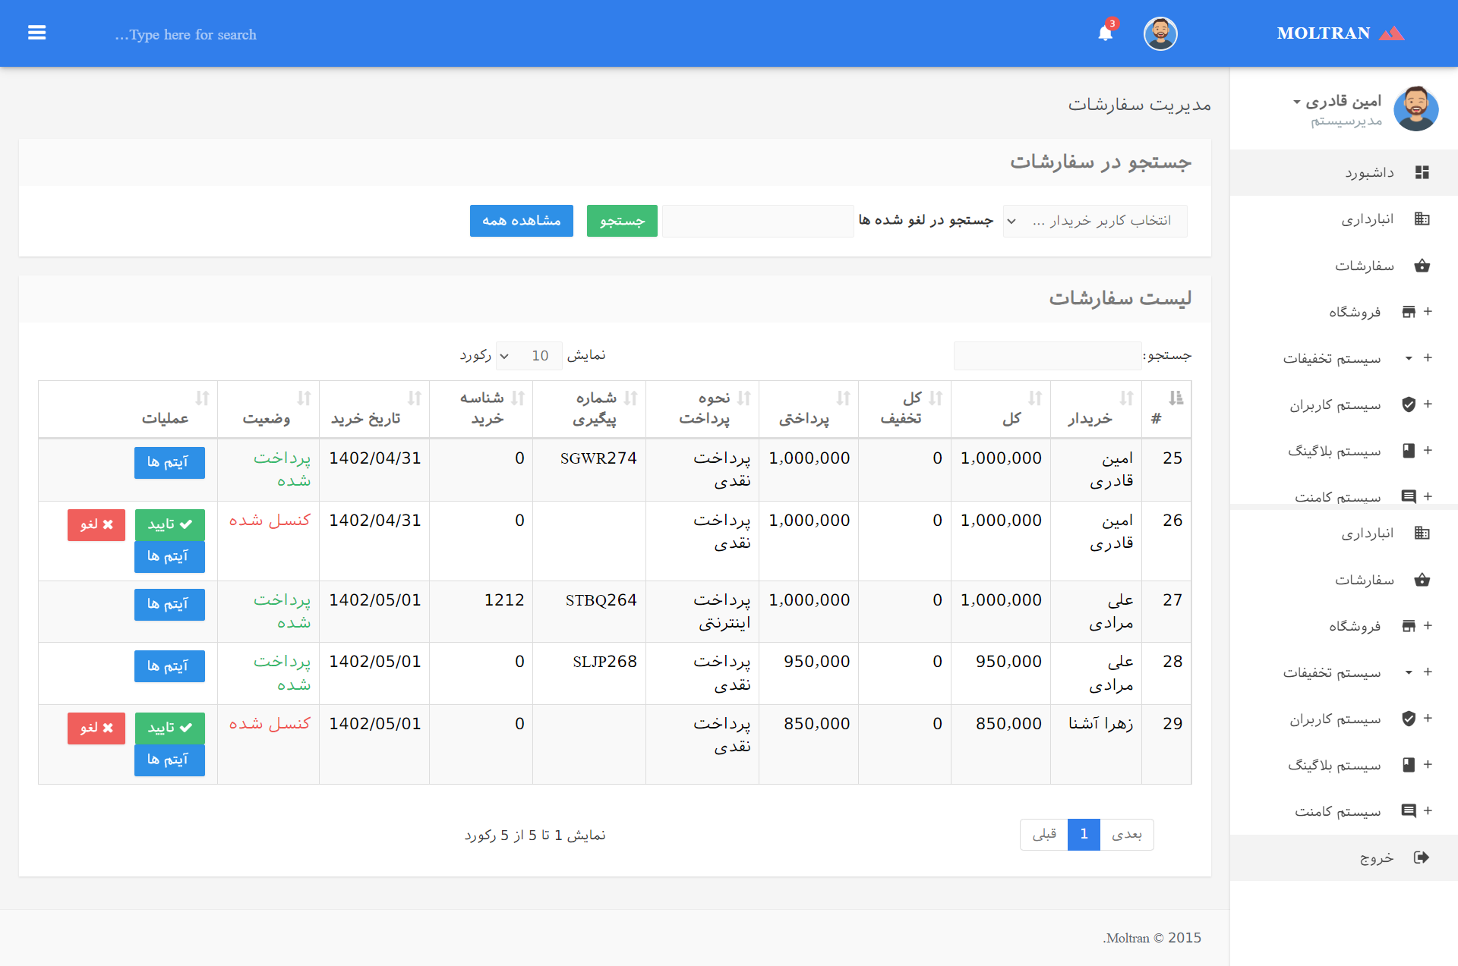Screen dimensions: 1458x966
Task: Click the user avatar in top bar
Action: (x=1160, y=33)
